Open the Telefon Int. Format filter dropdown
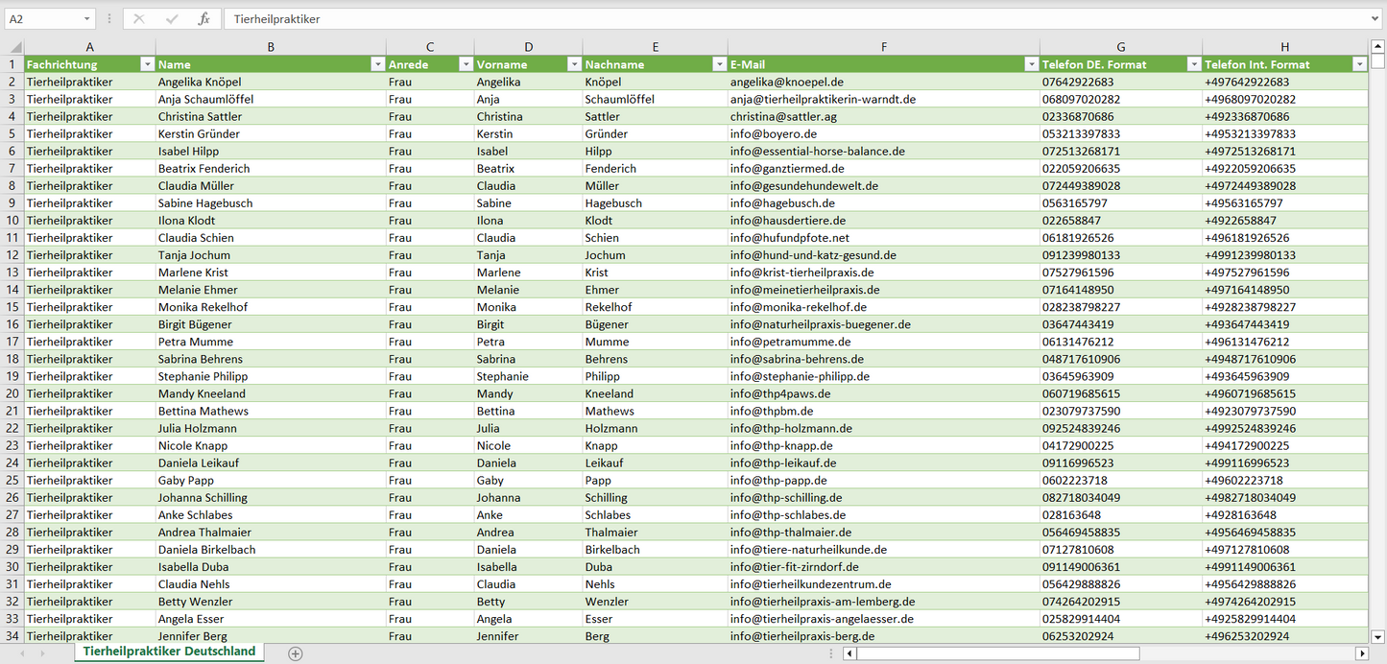The image size is (1387, 664). point(1359,64)
